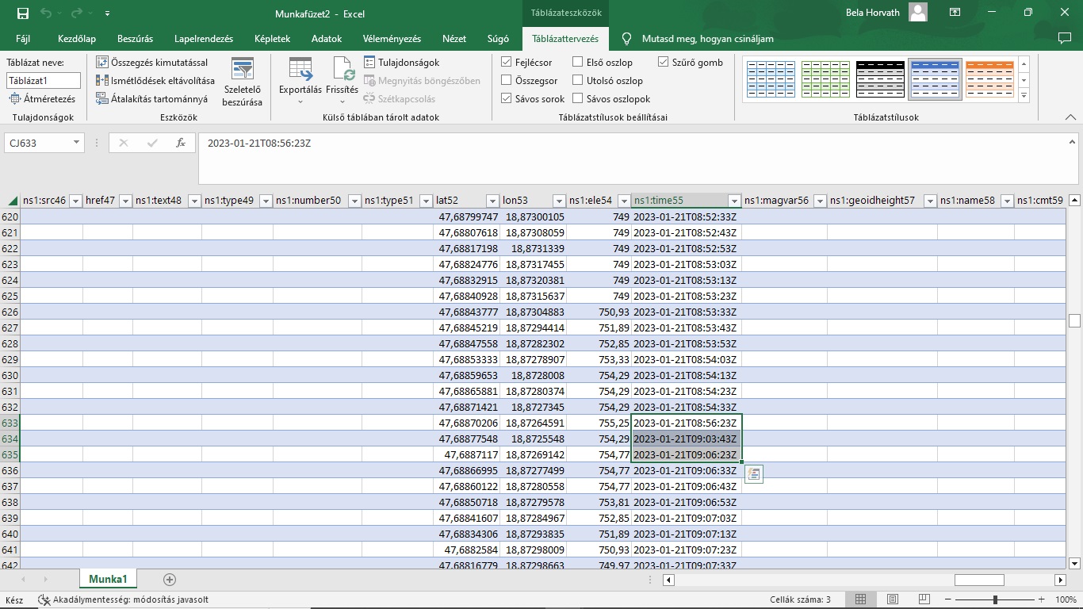The image size is (1083, 609).
Task: Open the Adatok tab
Action: tap(327, 38)
